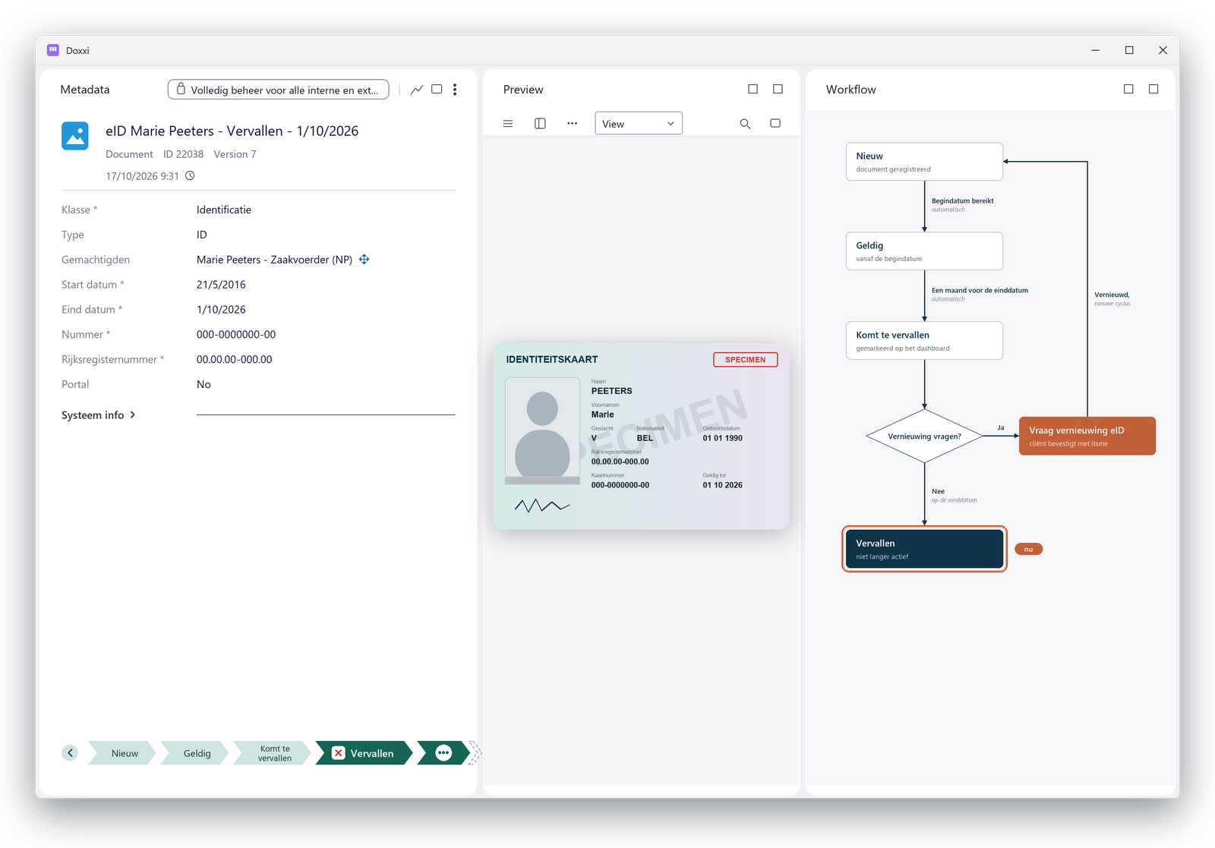Click the 'nu' badge next to Vervallen

coord(1028,549)
